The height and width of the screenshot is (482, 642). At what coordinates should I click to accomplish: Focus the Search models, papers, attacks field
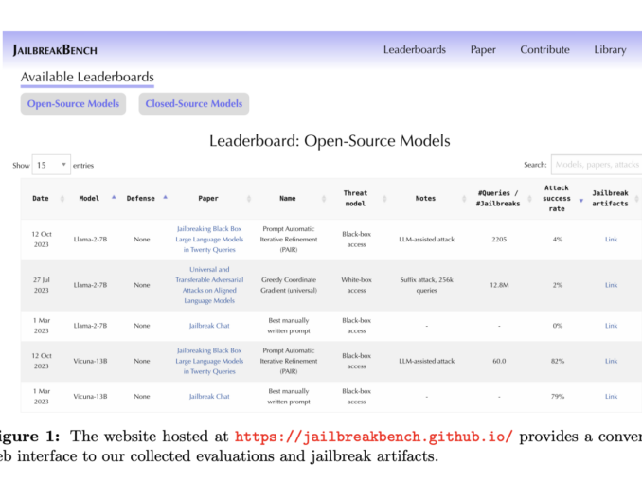coord(597,165)
